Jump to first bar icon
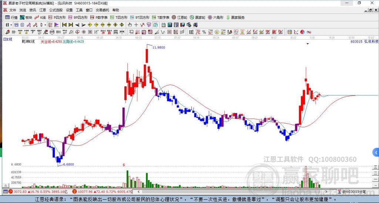Image resolution: width=379 pixels, height=203 pixels. point(64,25)
